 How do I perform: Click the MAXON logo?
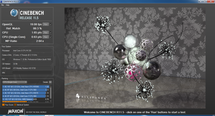pyautogui.click(x=16, y=111)
